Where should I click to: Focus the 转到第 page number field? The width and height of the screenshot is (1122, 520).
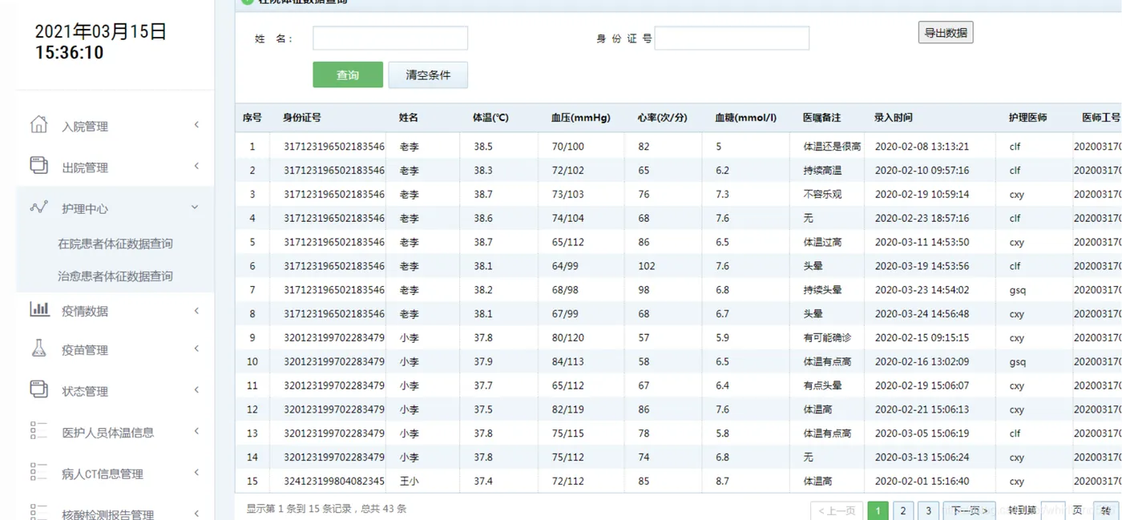point(1053,510)
